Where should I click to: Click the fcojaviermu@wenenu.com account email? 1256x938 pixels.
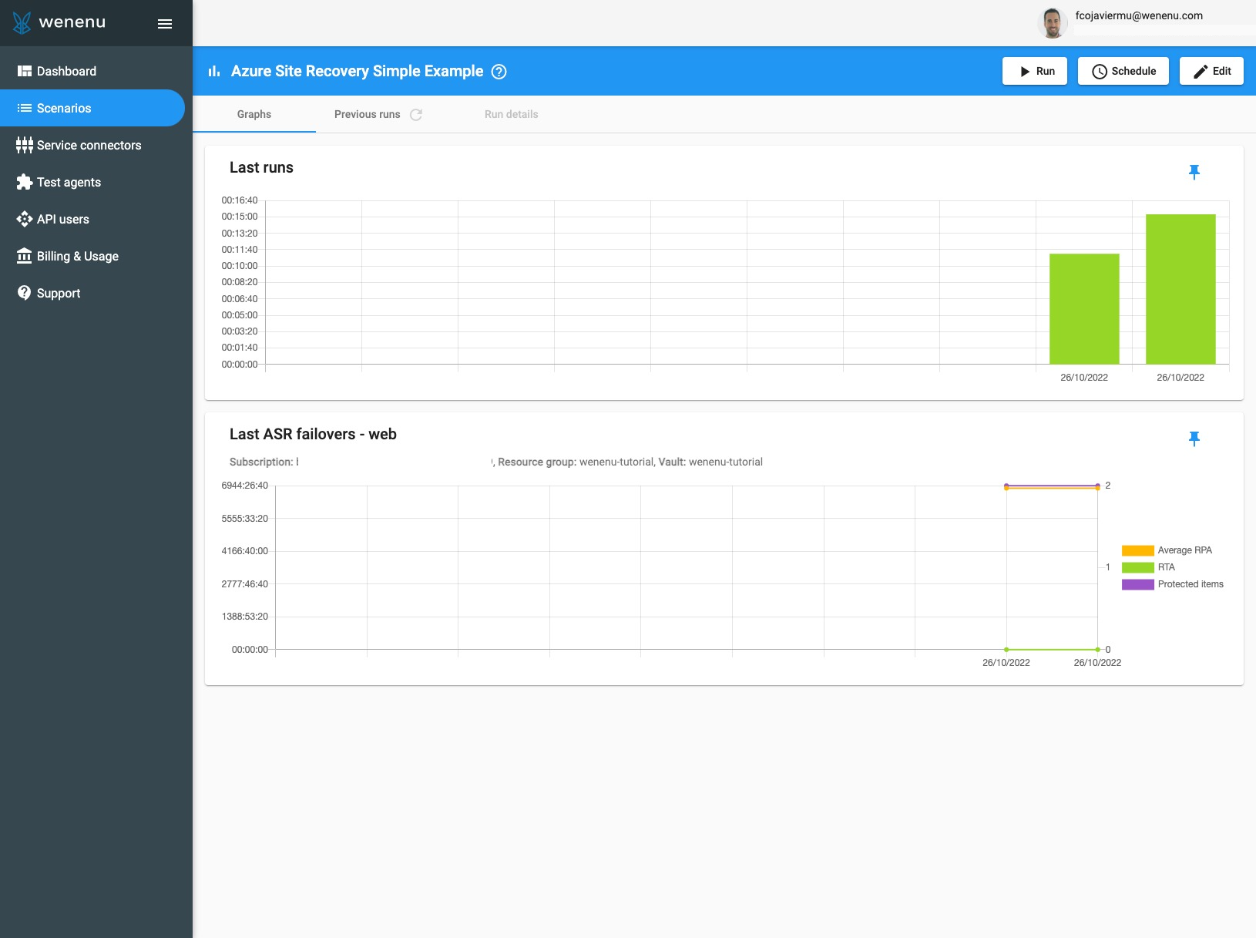coord(1139,15)
